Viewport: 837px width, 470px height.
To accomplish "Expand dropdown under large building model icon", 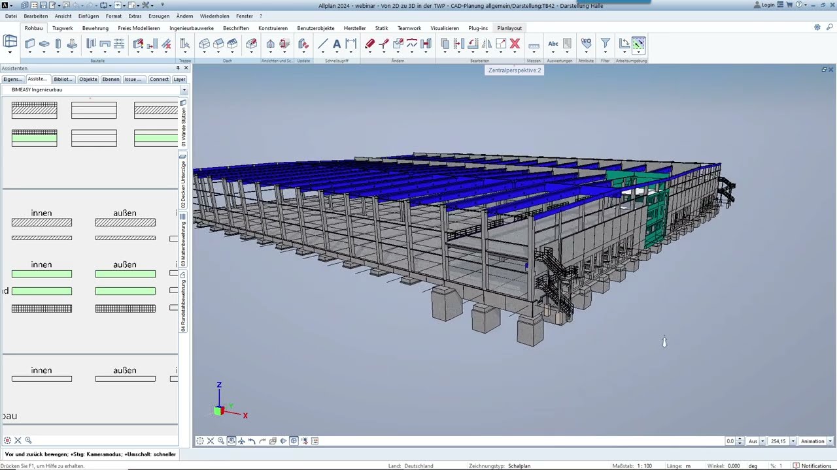I will (x=10, y=52).
